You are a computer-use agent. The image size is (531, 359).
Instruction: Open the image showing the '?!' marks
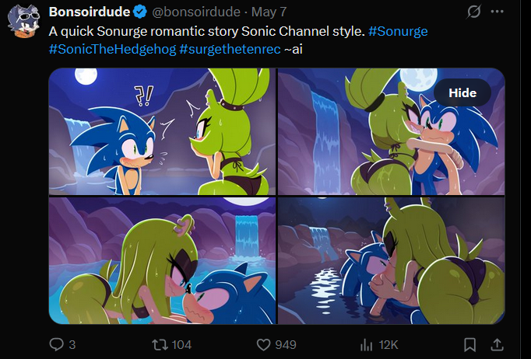tap(162, 131)
